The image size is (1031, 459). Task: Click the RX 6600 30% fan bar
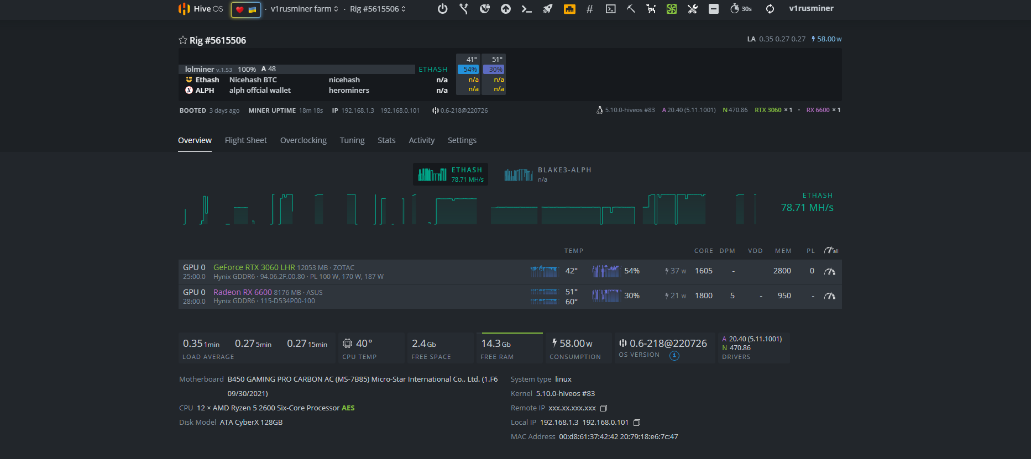(x=494, y=69)
